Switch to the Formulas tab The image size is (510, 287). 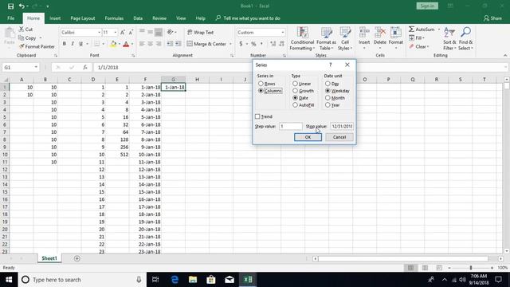coord(114,18)
